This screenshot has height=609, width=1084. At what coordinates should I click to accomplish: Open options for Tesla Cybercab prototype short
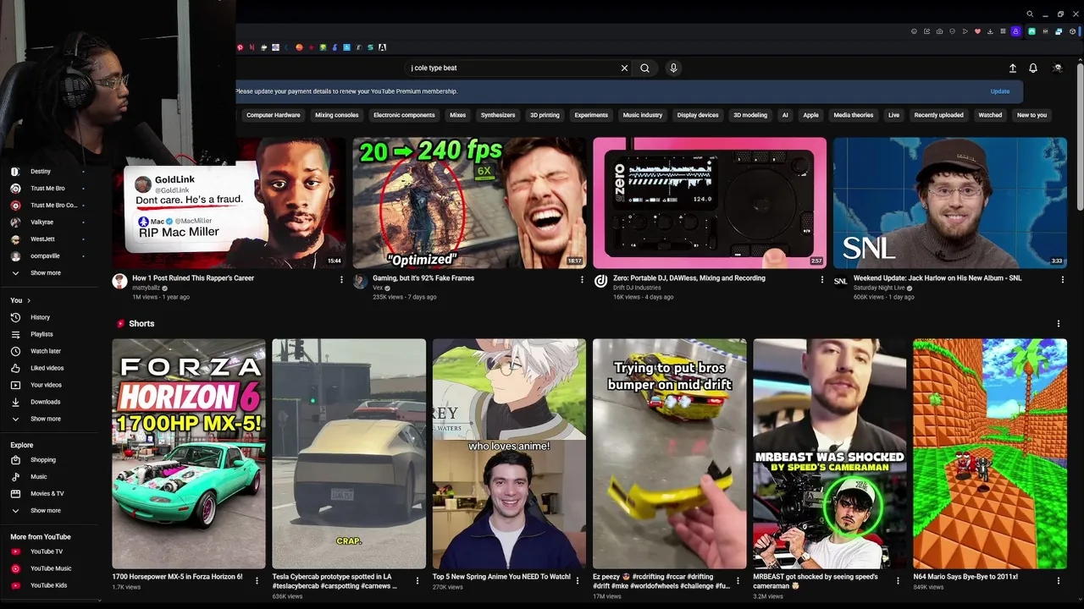pyautogui.click(x=417, y=581)
